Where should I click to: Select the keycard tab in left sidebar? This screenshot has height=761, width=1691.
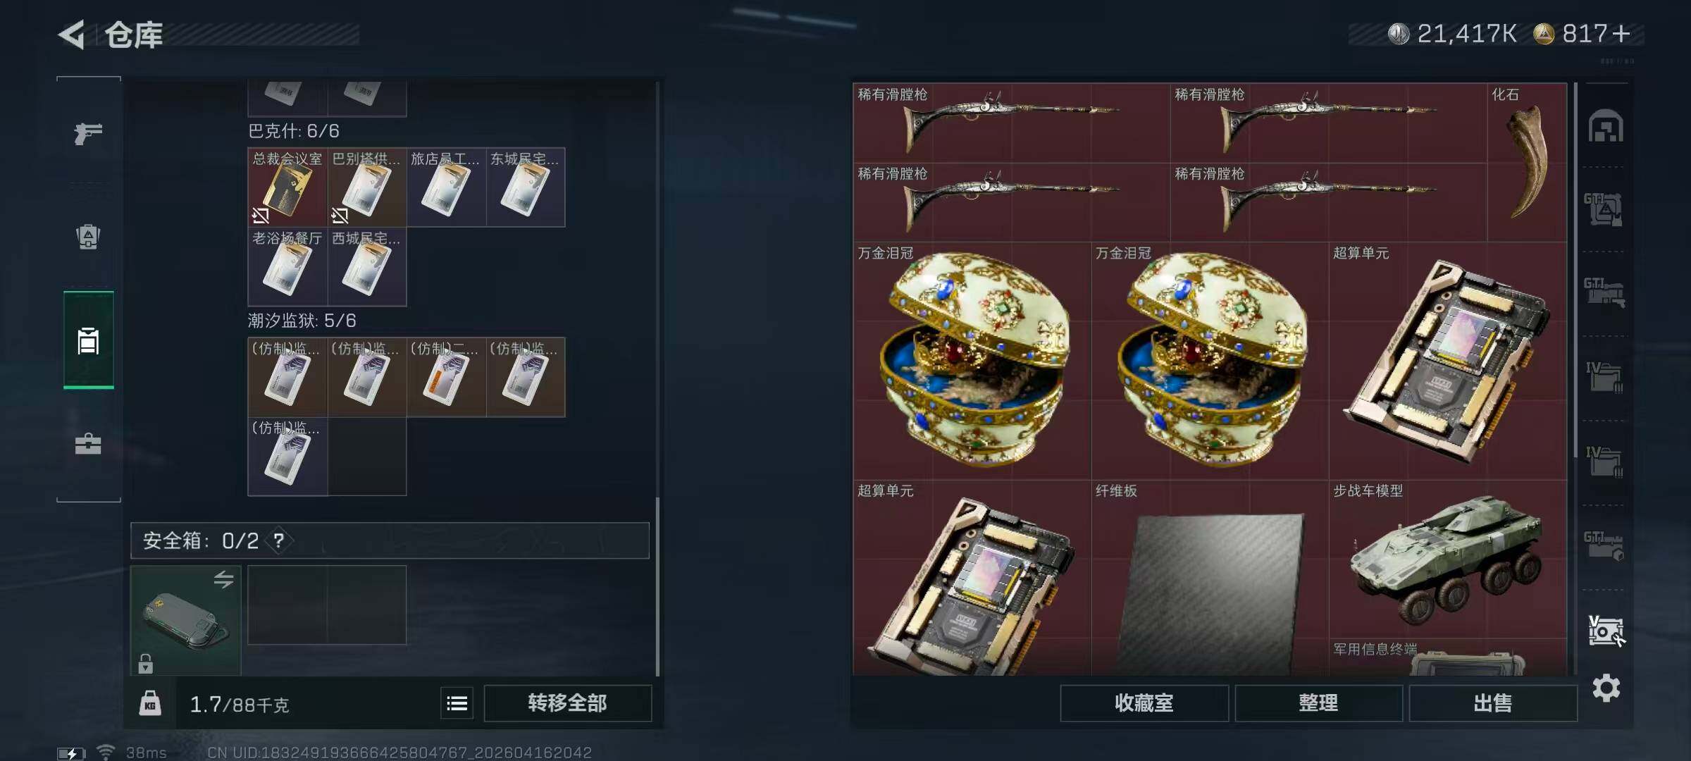[x=88, y=340]
